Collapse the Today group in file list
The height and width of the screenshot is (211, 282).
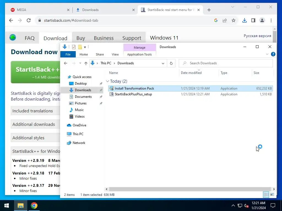click(107, 81)
